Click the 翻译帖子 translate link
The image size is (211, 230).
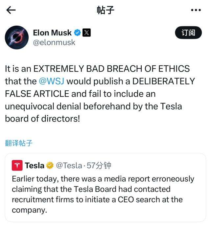coord(19,143)
